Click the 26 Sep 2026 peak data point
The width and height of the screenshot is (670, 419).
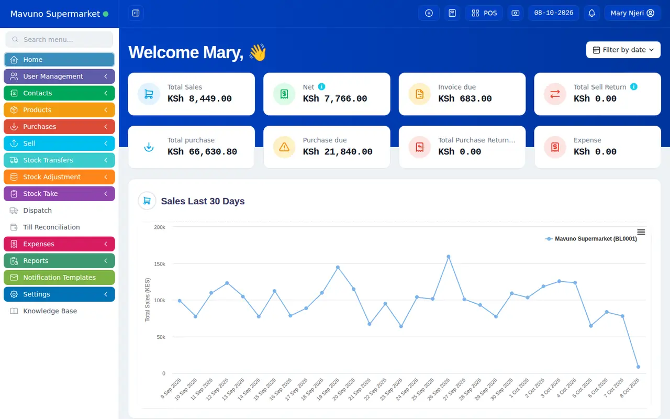449,257
